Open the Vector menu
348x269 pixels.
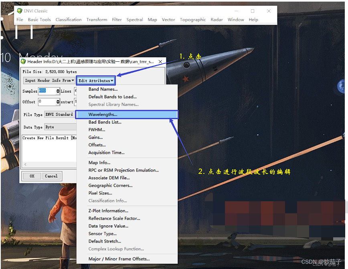tap(168, 20)
